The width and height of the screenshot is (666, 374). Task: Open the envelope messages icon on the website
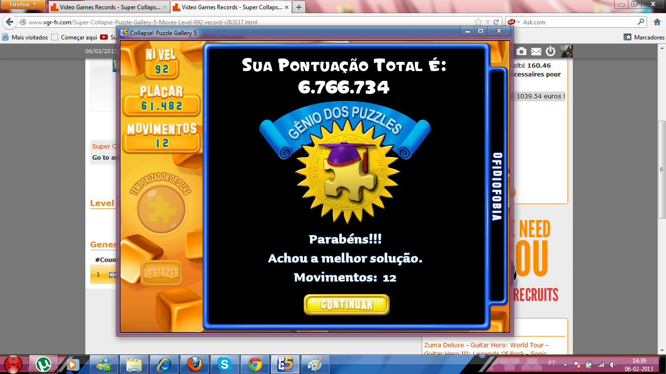[536, 52]
